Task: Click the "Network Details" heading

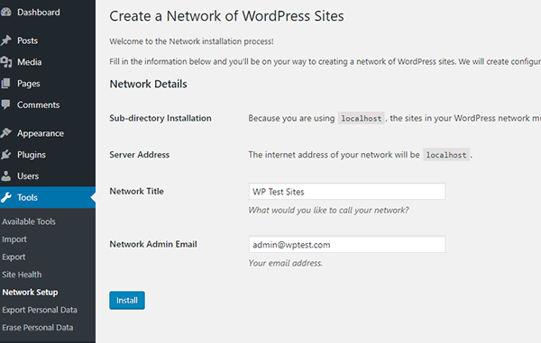Action: pos(149,84)
